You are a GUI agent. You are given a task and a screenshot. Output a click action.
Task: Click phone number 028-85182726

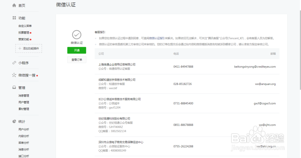[183, 84]
